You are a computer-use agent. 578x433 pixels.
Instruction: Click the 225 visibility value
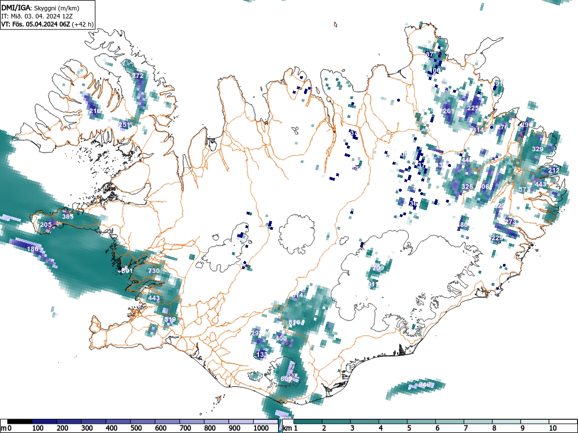tap(473, 108)
